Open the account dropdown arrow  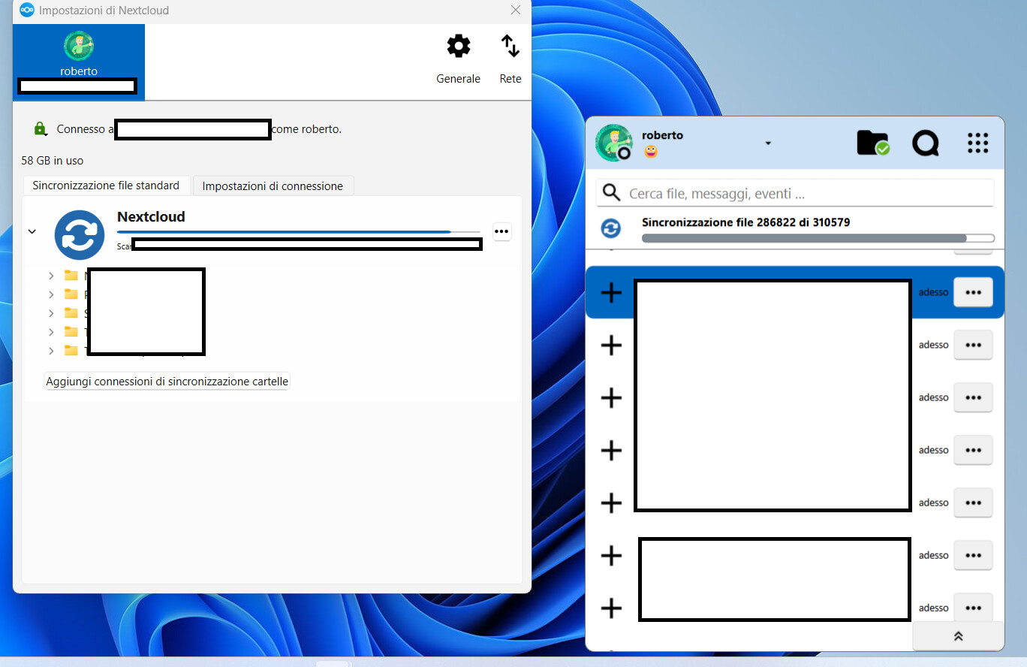[x=768, y=143]
